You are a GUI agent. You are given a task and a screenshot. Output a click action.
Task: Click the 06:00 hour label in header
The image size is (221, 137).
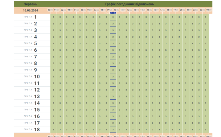click(90, 10)
